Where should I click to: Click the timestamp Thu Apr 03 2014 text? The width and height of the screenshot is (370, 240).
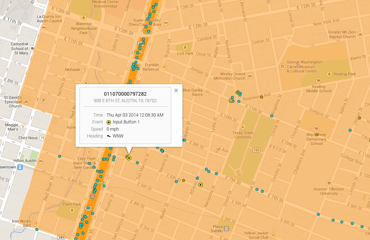[135, 115]
